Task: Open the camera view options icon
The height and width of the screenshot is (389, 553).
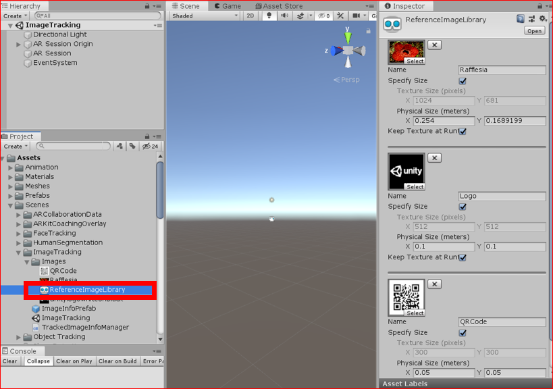Action: tap(357, 16)
